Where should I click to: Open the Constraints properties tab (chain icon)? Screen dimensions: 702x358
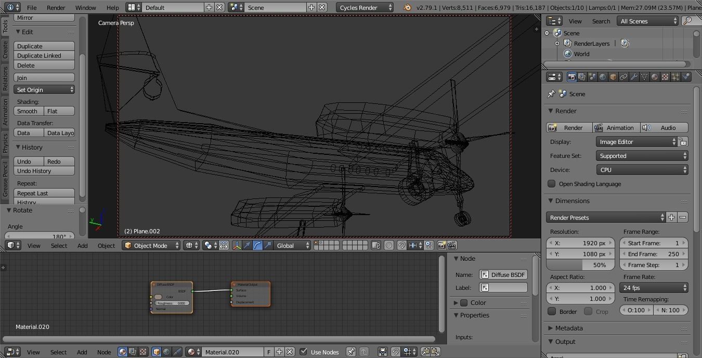coord(623,77)
